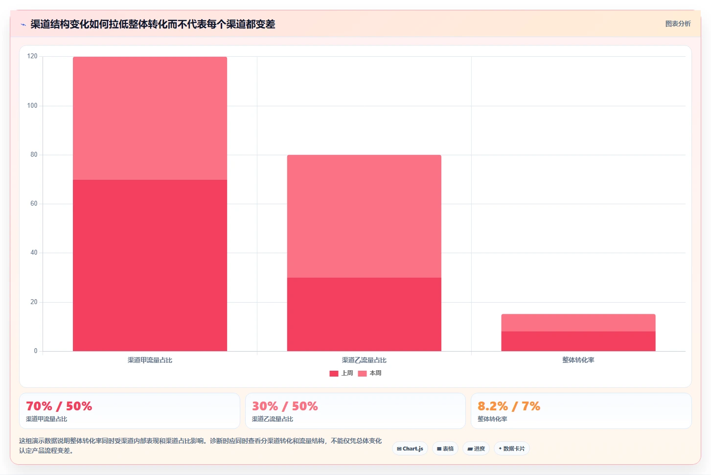Click the 渠道甲流量占比 caption under 70% / 50%
711x475 pixels.
click(46, 419)
